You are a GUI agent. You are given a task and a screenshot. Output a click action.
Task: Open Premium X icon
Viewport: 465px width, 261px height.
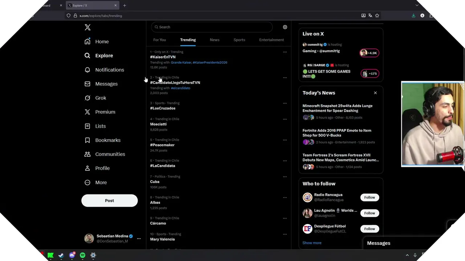88,112
